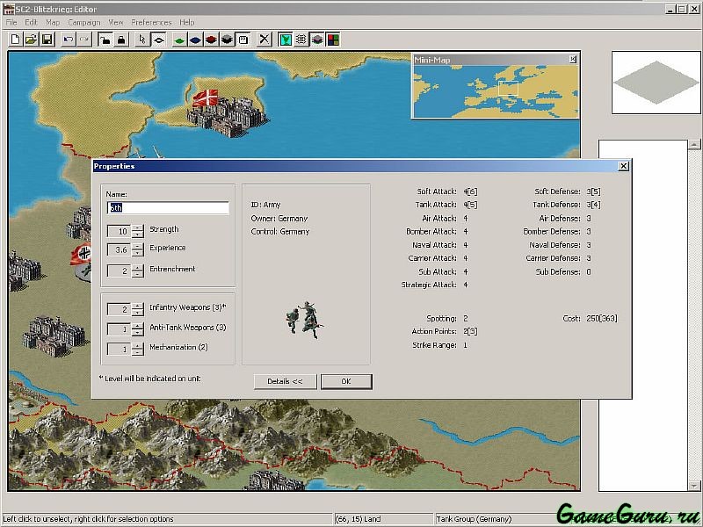Click the Infantry Weapons value box

point(119,309)
